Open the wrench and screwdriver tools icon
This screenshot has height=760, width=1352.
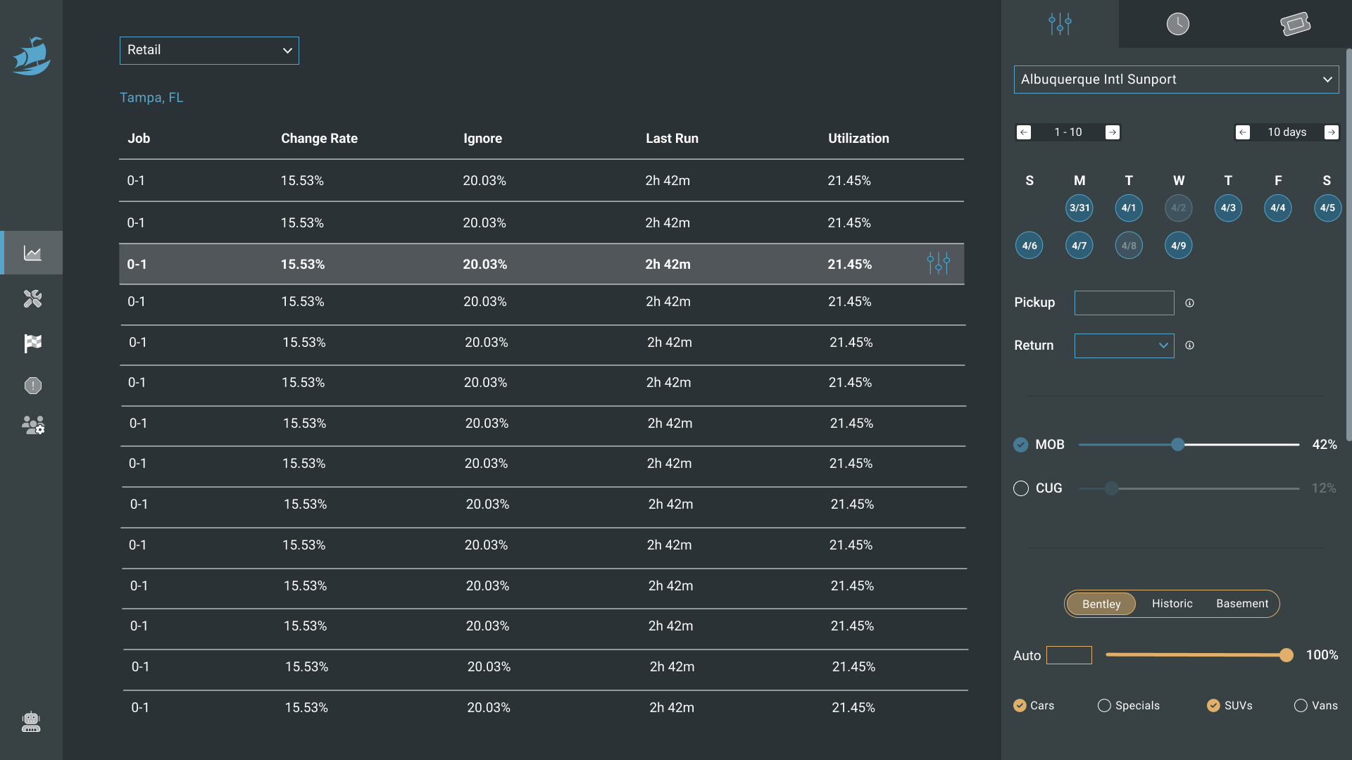(x=32, y=299)
